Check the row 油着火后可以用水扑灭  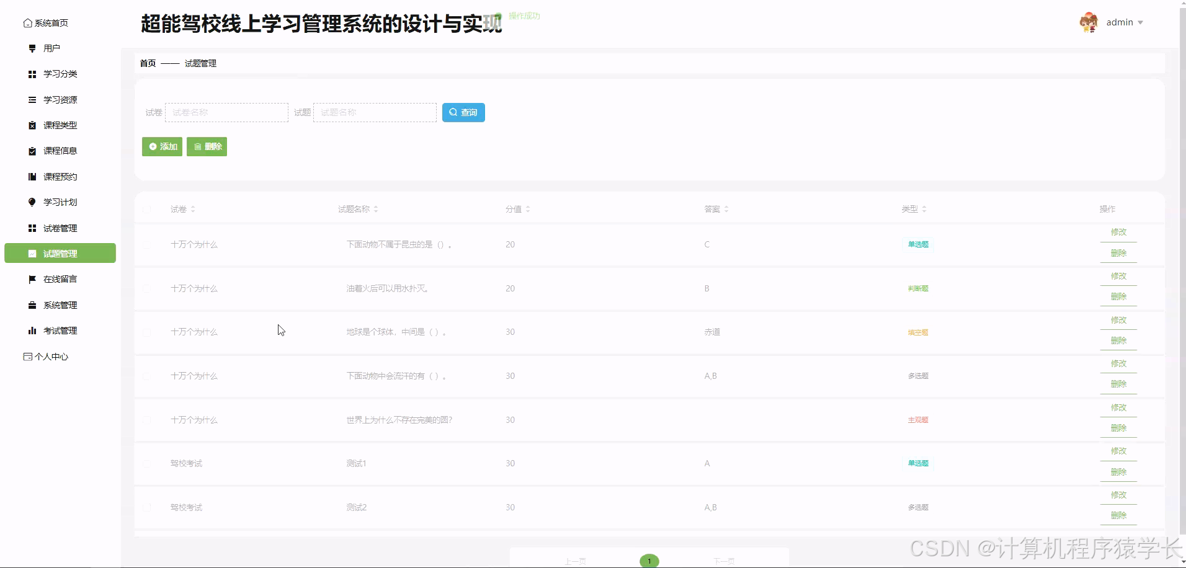coord(146,289)
